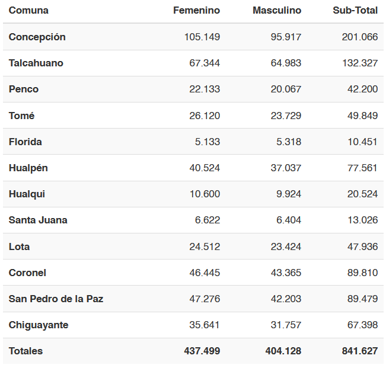The width and height of the screenshot is (386, 365).
Task: Select the Concepción row label
Action: (x=37, y=37)
